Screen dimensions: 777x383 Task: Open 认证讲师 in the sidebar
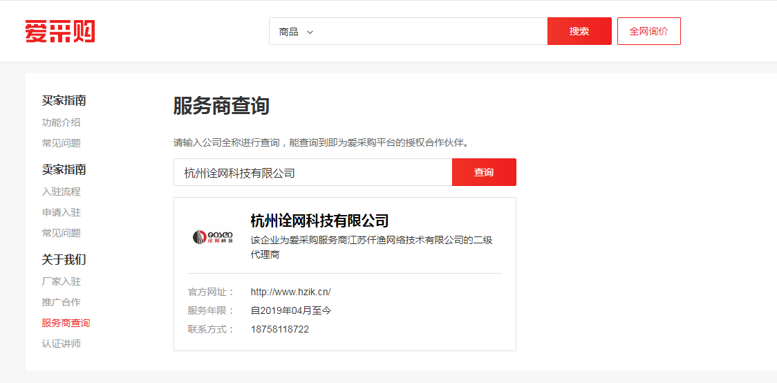click(x=61, y=344)
